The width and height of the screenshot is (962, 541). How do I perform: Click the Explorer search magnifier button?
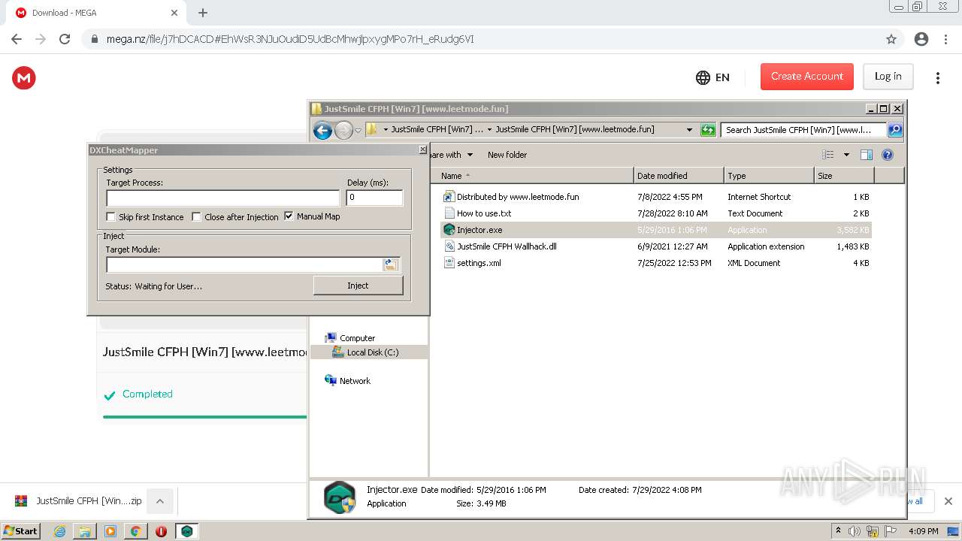894,130
